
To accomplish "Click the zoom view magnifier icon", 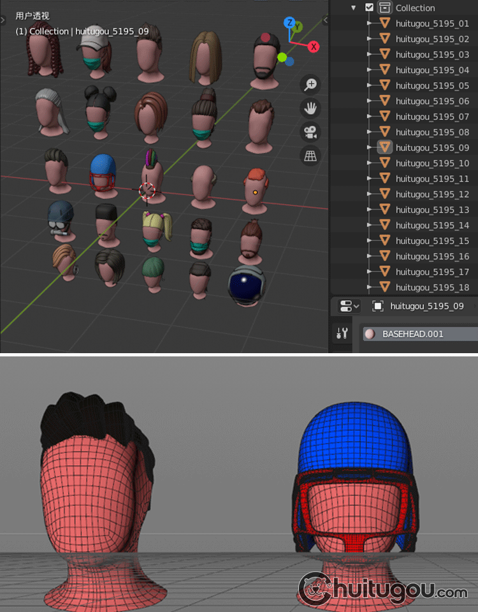I will click(310, 84).
